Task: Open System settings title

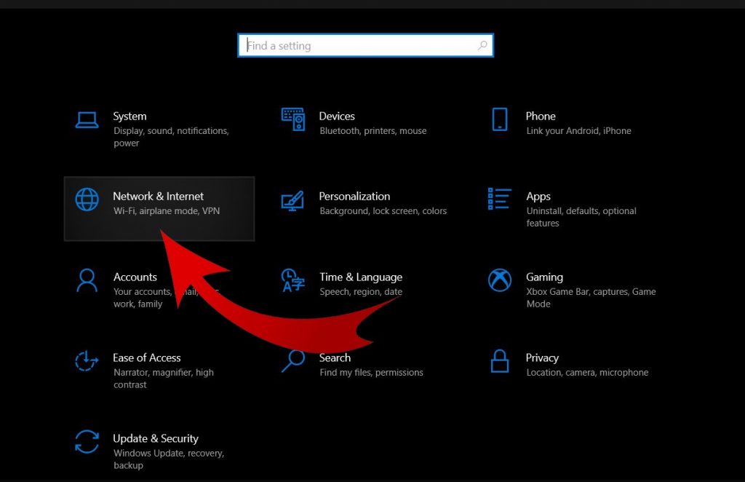Action: (130, 116)
